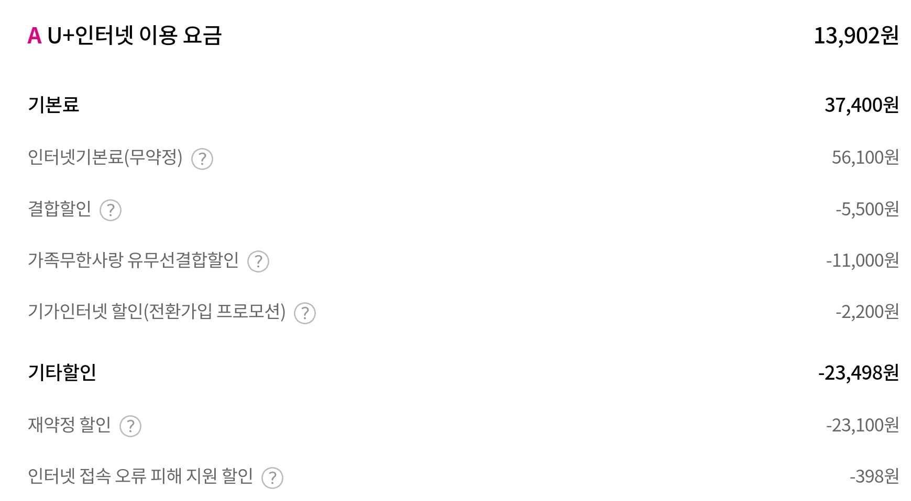Click the -11,000원 discount amount
Viewport: 911px width, 501px height.
862,260
